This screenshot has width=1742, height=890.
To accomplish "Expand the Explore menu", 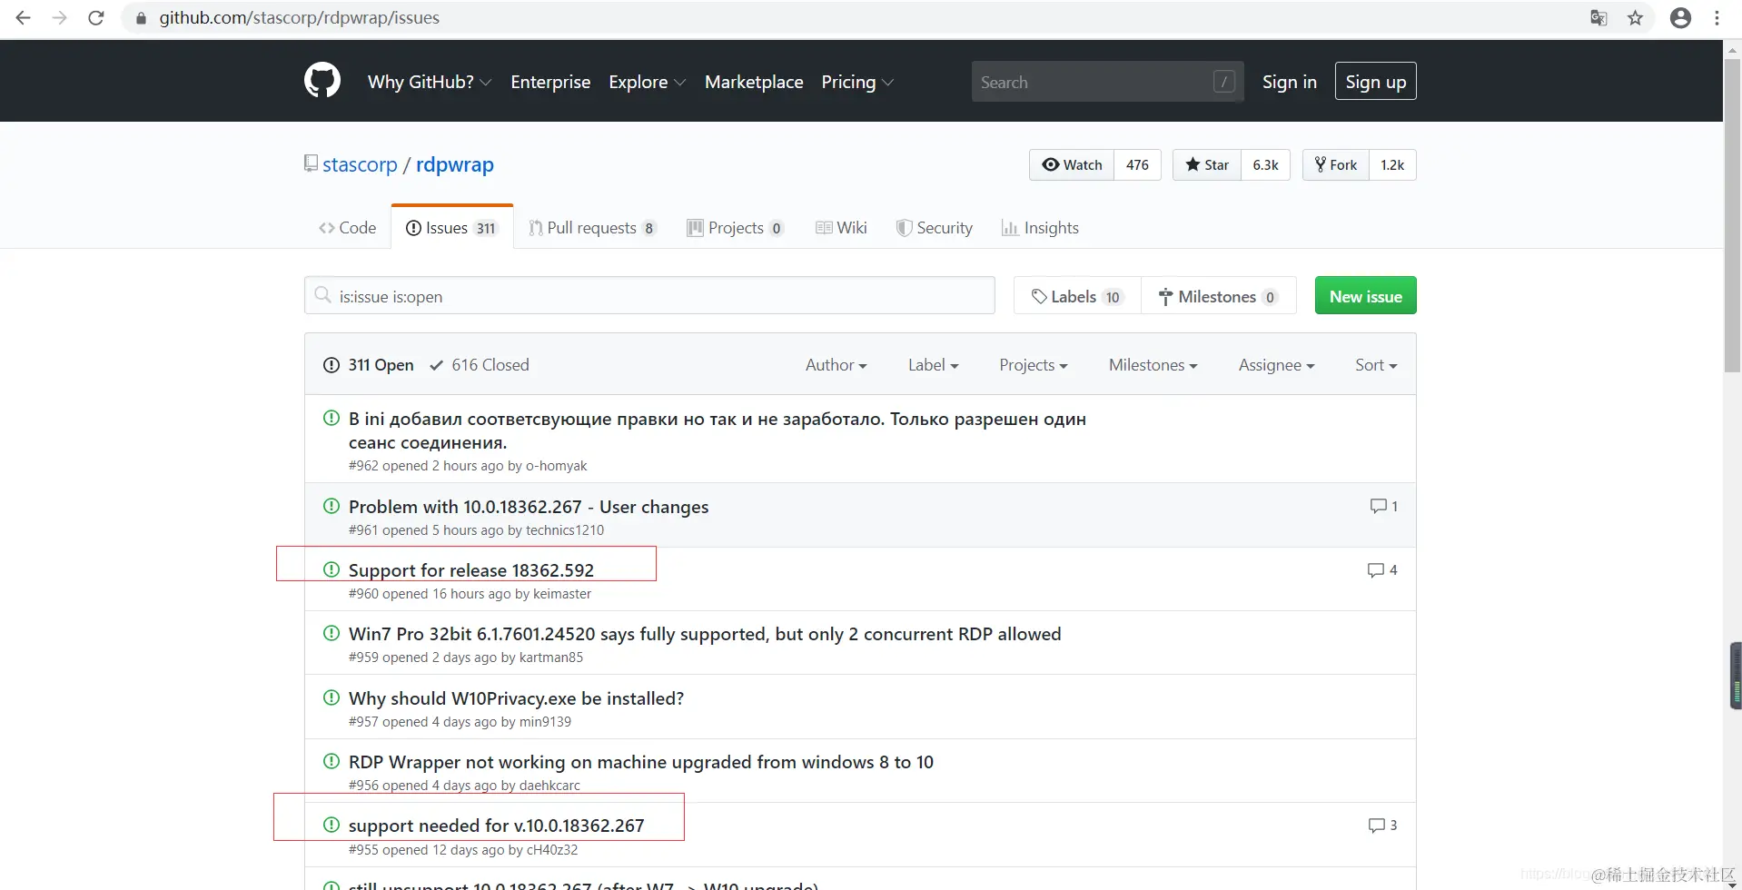I will click(x=648, y=82).
